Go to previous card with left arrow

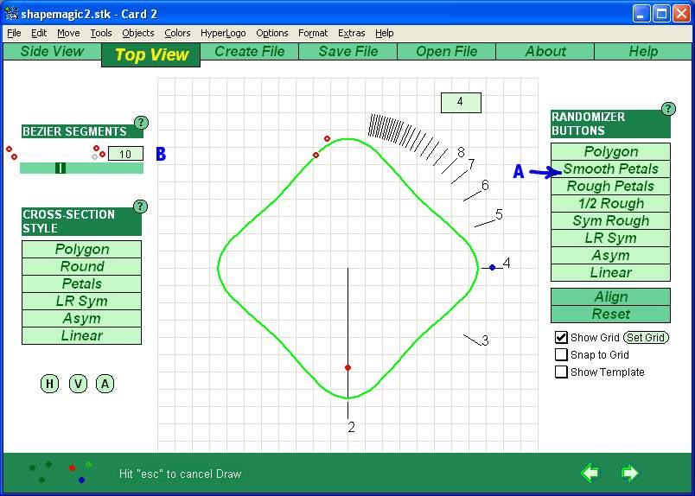coord(590,473)
